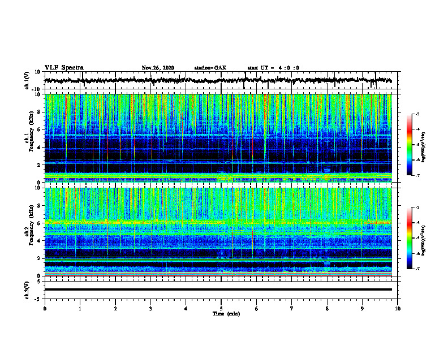The image size is (448, 346).
Task: Click the flat black ch.3 voltage trace
Action: (218, 289)
